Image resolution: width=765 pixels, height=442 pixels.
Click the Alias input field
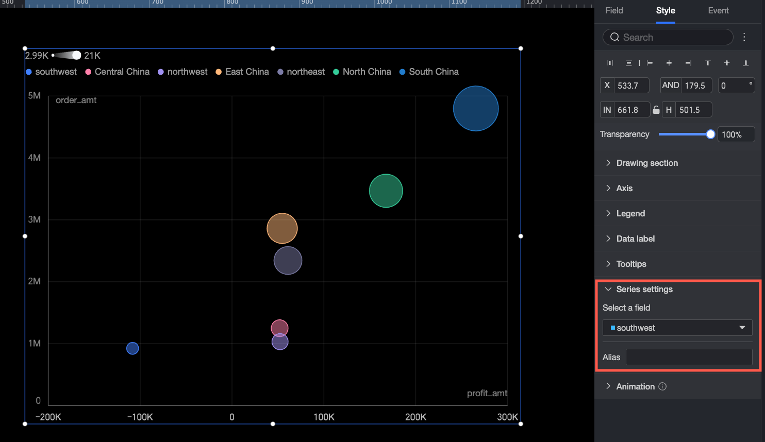689,357
